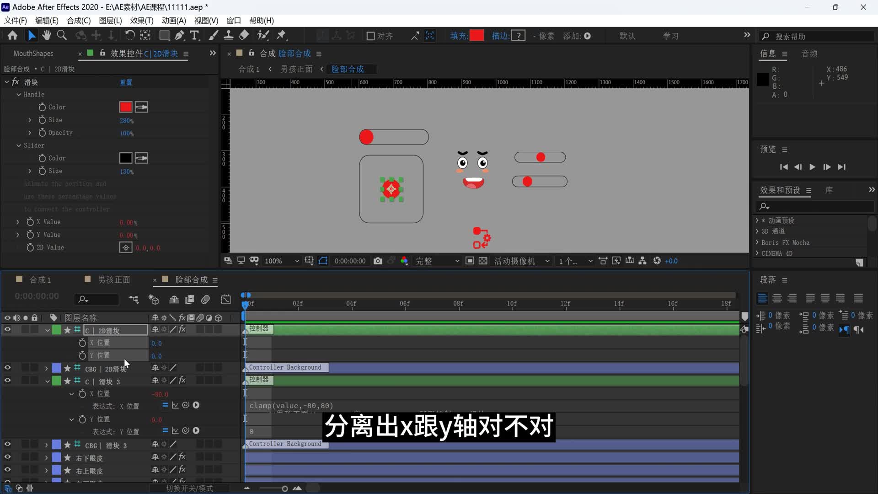Image resolution: width=878 pixels, height=494 pixels.
Task: Open the red 填充 fill color swatch
Action: click(x=477, y=36)
